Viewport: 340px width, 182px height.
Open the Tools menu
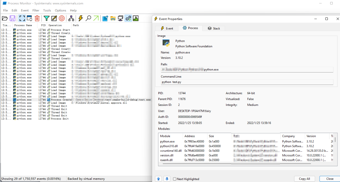tap(47, 10)
